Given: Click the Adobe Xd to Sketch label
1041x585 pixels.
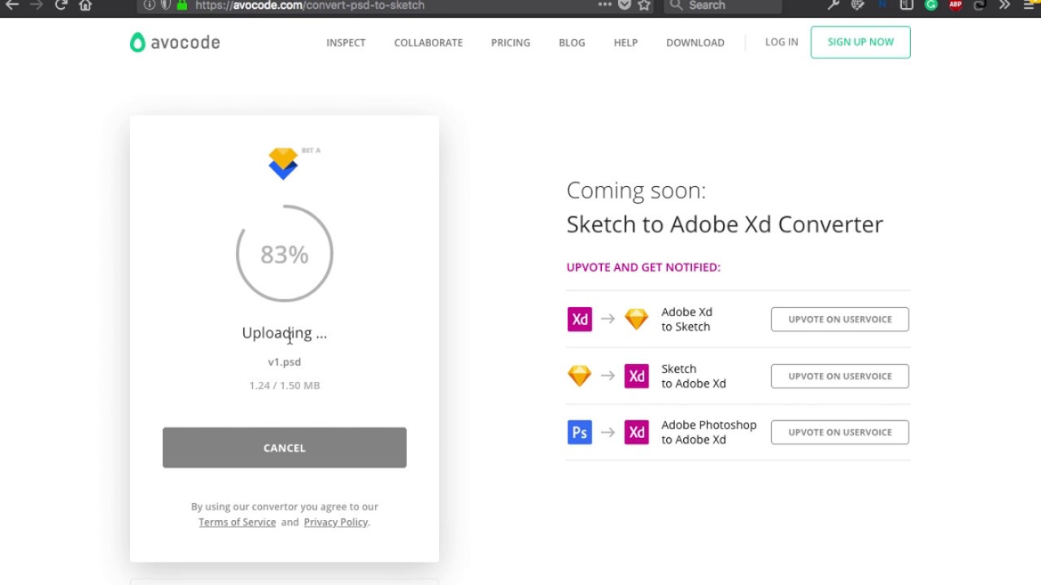Looking at the screenshot, I should [687, 319].
